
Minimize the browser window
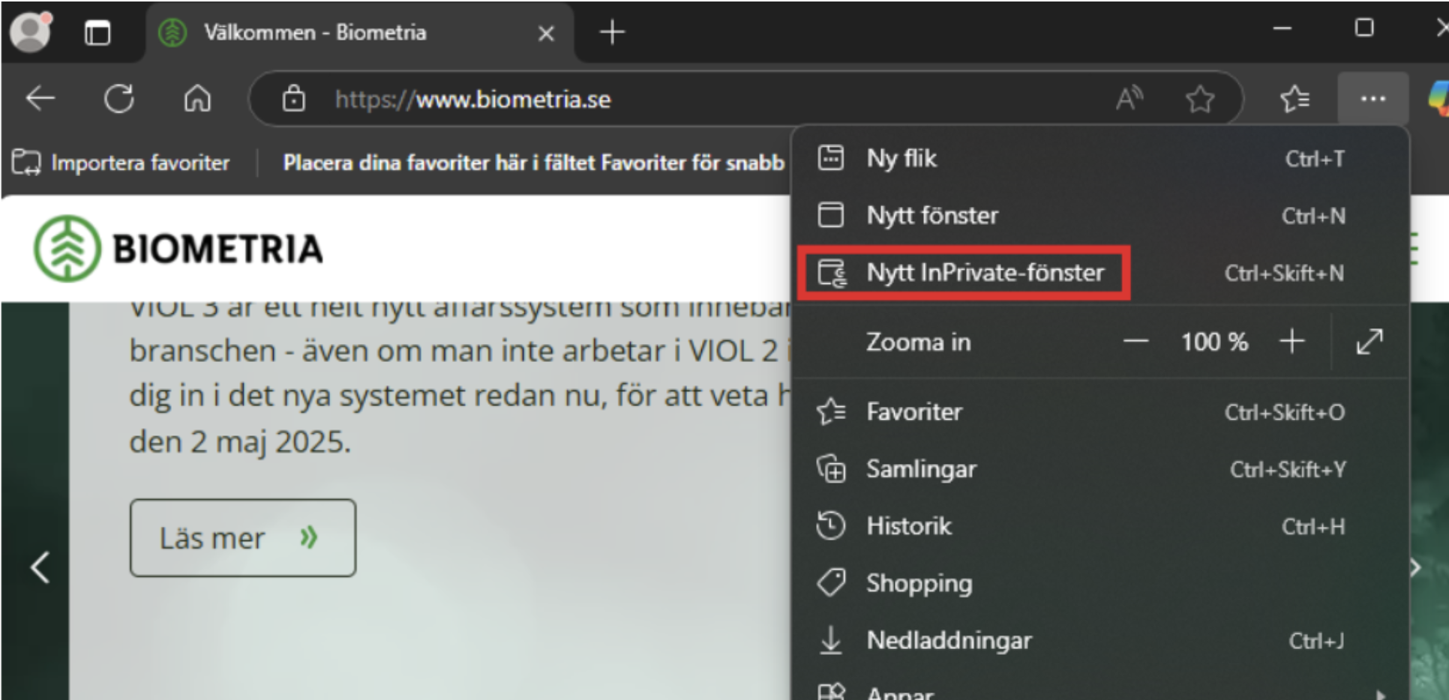(1282, 28)
